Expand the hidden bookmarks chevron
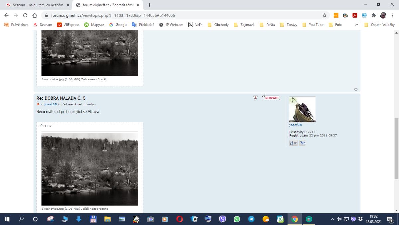Viewport: 399px width, 225px height. pos(356,25)
